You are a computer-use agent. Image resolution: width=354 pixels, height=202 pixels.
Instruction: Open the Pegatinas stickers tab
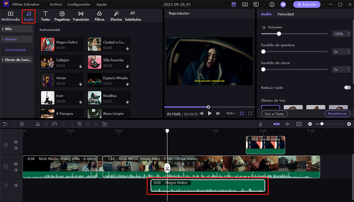tap(62, 16)
